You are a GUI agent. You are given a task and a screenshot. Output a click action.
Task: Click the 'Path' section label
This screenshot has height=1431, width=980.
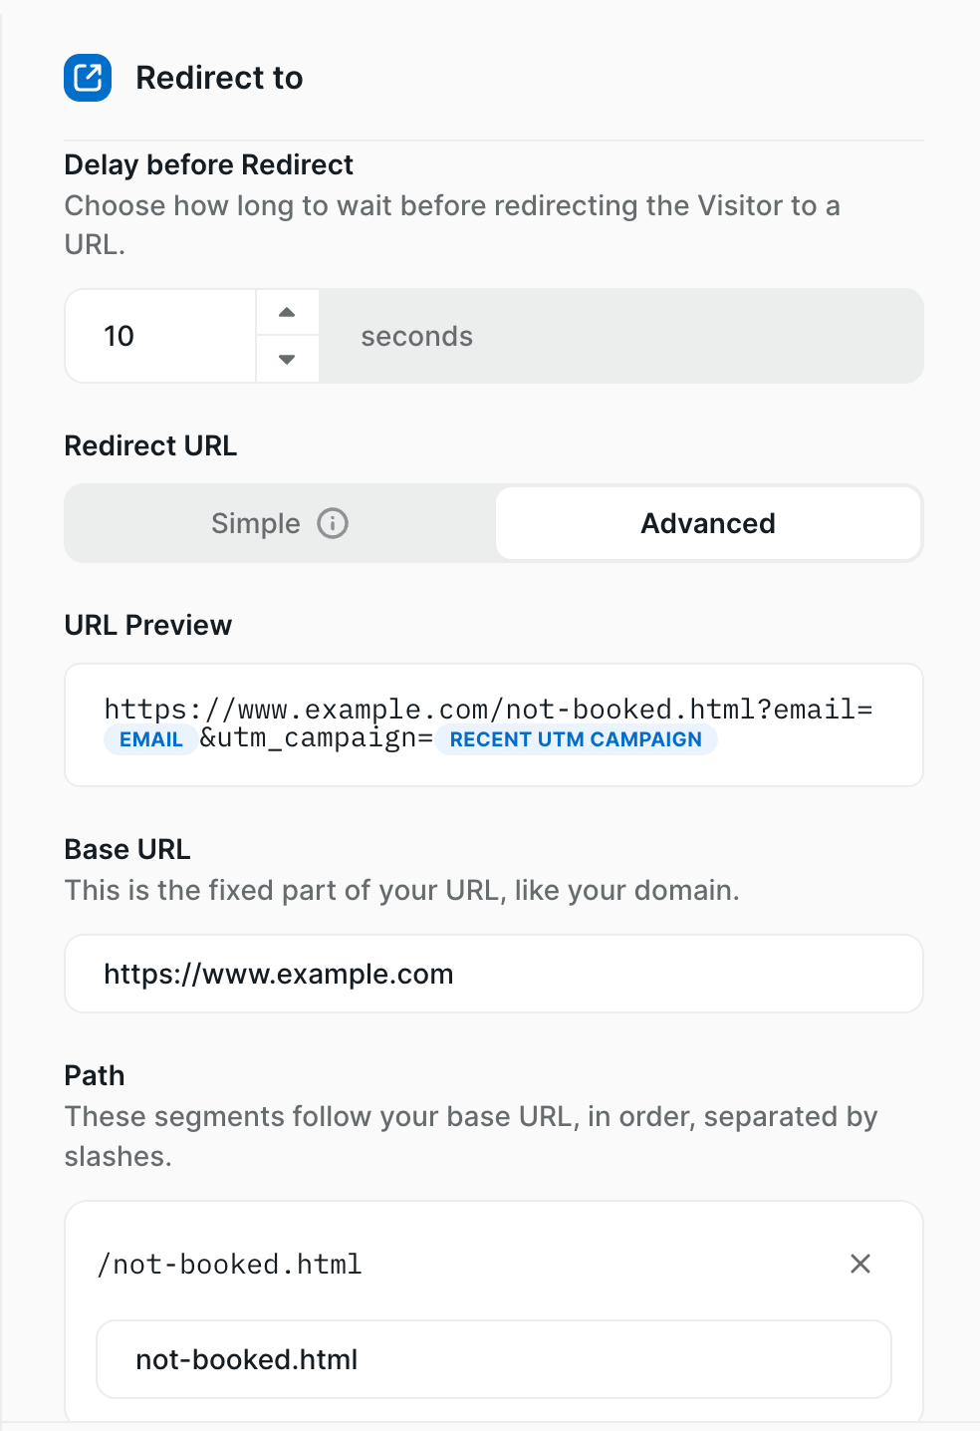click(95, 1075)
